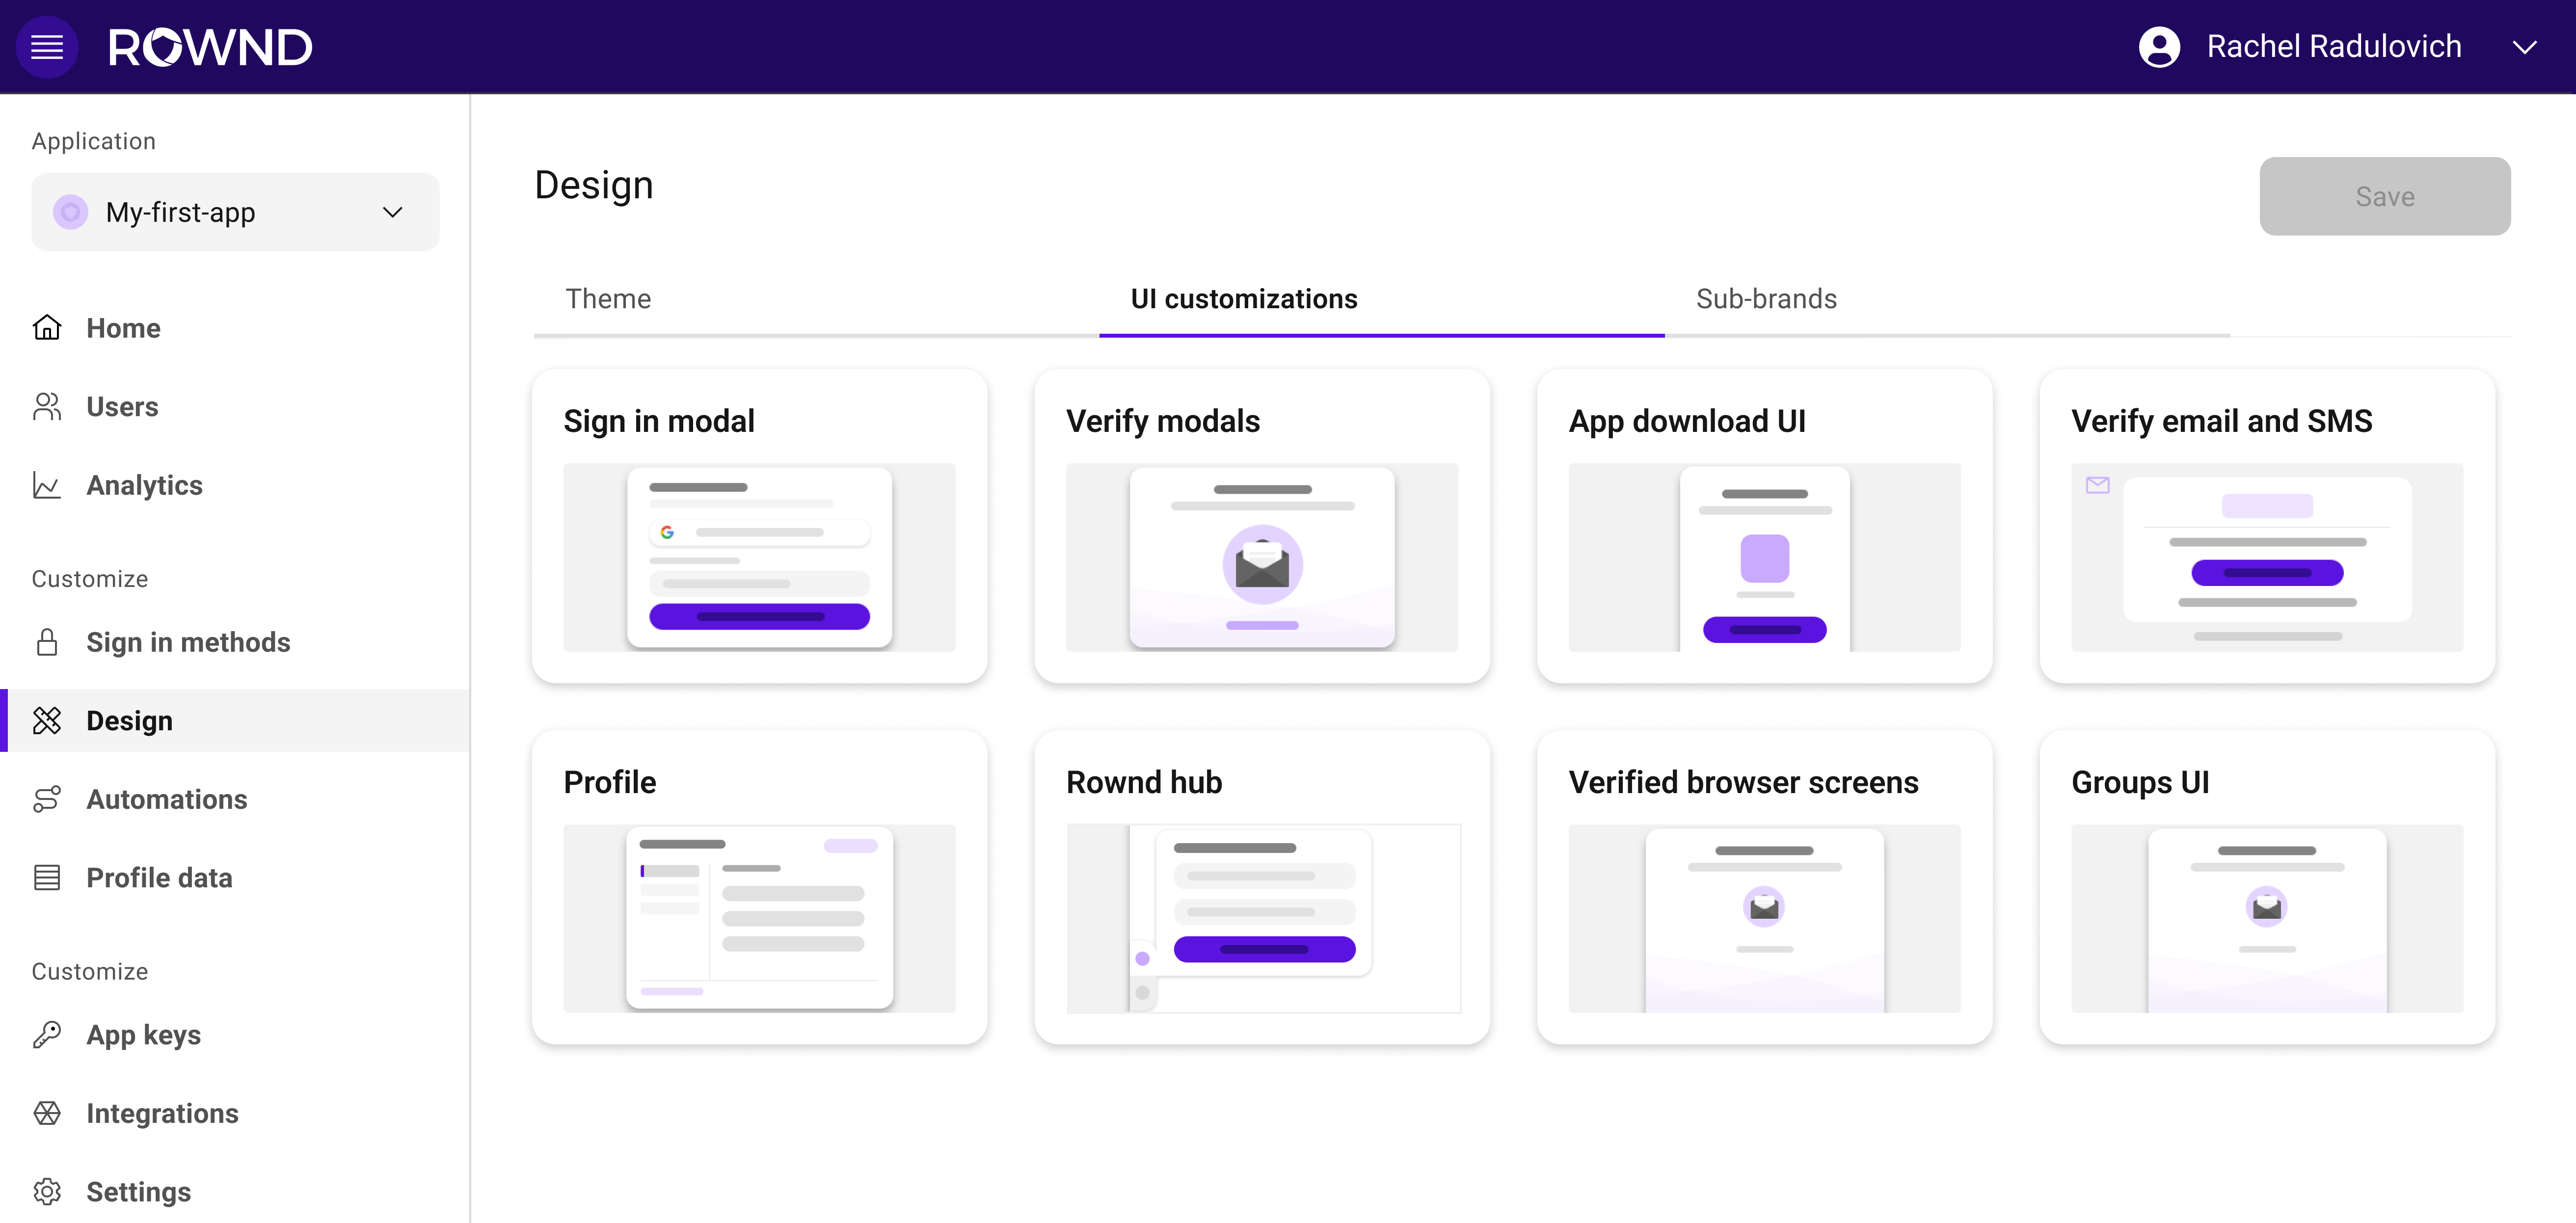Click the Home house icon
The image size is (2576, 1223).
click(x=47, y=328)
